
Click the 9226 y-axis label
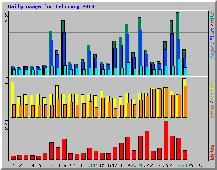click(6, 17)
